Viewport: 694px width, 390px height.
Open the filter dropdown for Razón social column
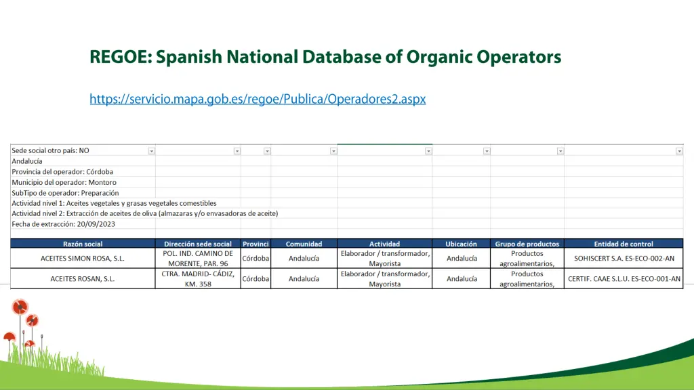click(x=152, y=150)
